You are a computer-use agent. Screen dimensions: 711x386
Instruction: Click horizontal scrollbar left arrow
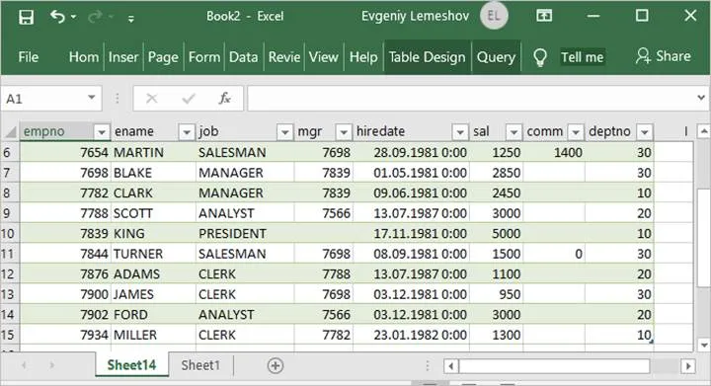pos(450,366)
